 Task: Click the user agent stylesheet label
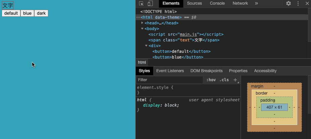click(x=214, y=100)
